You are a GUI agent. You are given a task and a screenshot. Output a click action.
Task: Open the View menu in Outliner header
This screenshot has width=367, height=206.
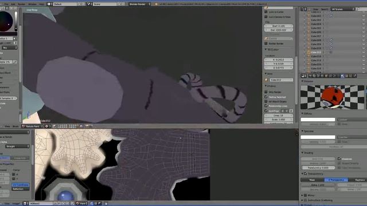pos(315,9)
